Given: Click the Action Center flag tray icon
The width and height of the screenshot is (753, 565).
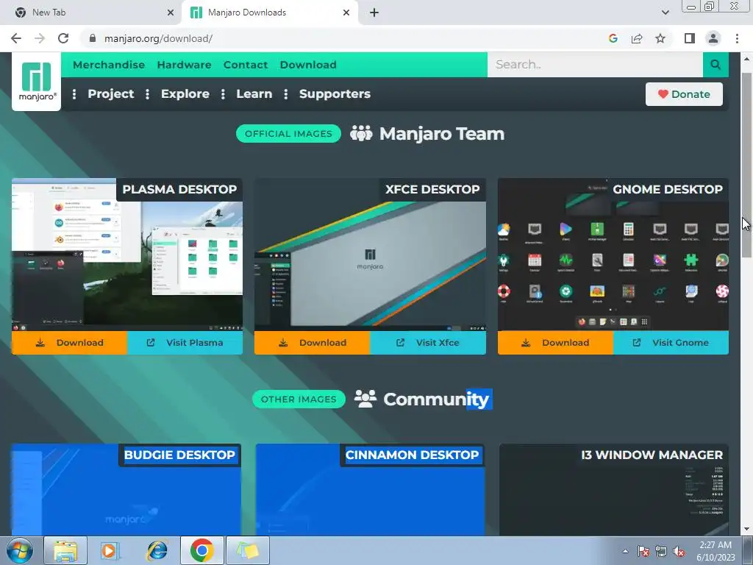Looking at the screenshot, I should (643, 551).
